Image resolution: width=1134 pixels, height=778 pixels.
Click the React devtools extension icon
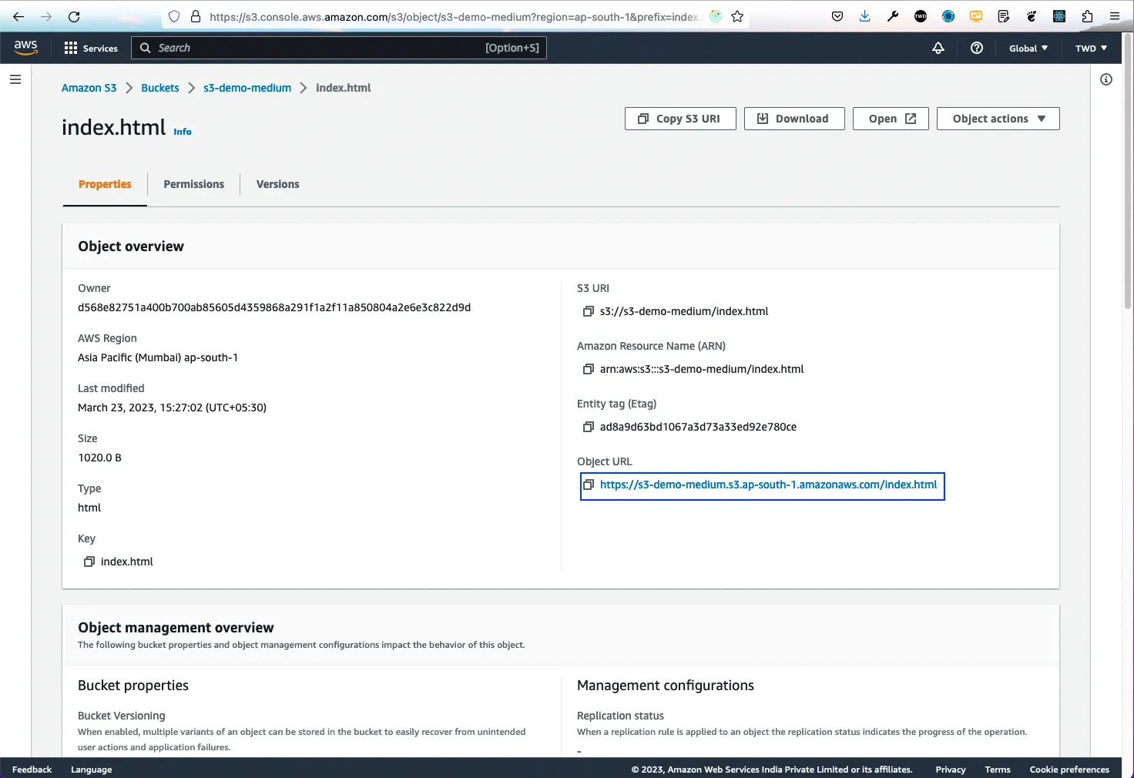click(x=1059, y=16)
